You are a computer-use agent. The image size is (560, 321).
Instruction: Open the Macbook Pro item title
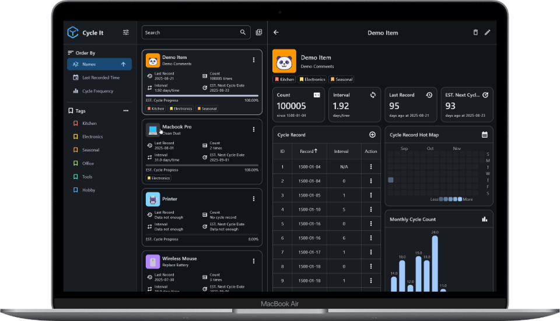177,127
